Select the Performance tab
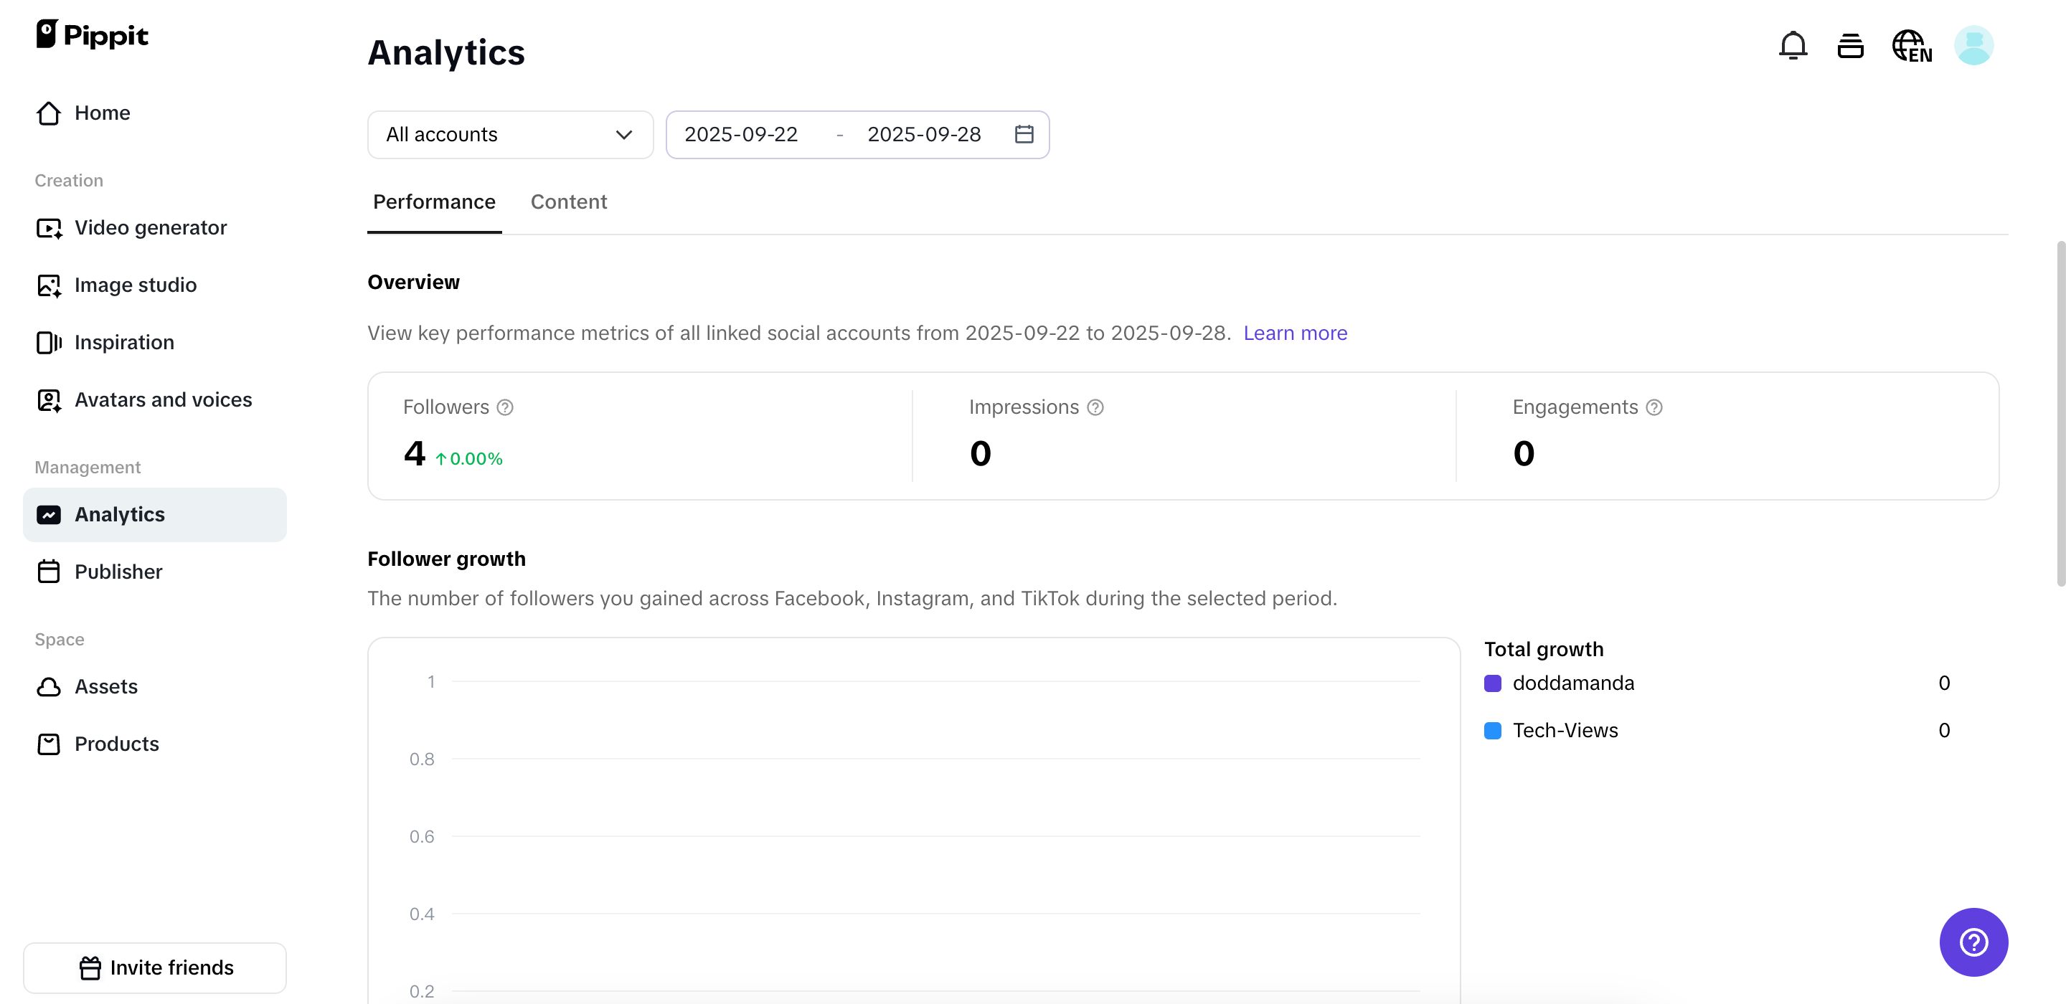2066x1004 pixels. 434,202
